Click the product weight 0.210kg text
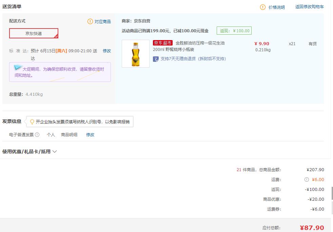 click(x=263, y=50)
